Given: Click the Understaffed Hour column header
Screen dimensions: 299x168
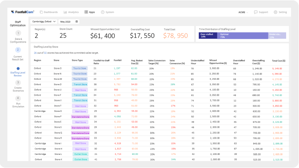Looking at the screenshot, I should point(197,62).
